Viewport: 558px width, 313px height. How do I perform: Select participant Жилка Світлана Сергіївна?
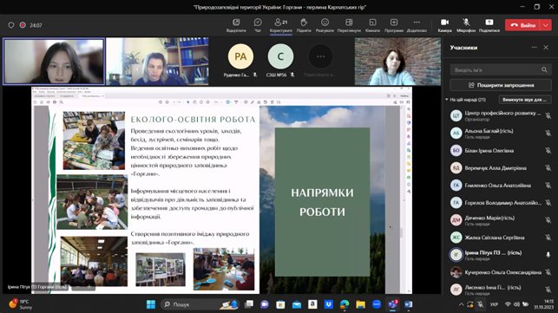point(501,238)
